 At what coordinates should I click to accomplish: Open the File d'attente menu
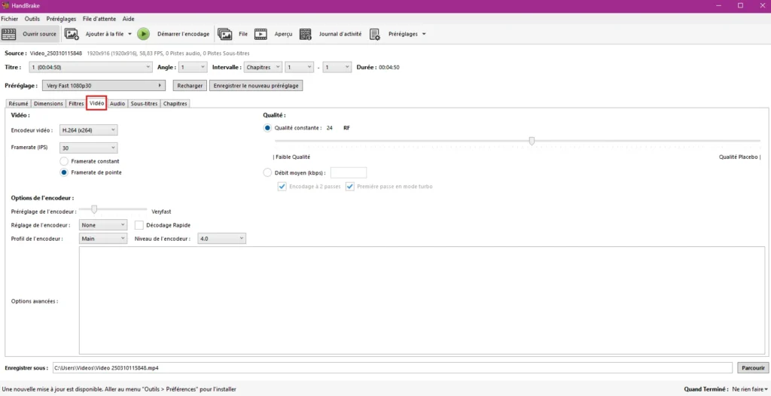tap(99, 19)
